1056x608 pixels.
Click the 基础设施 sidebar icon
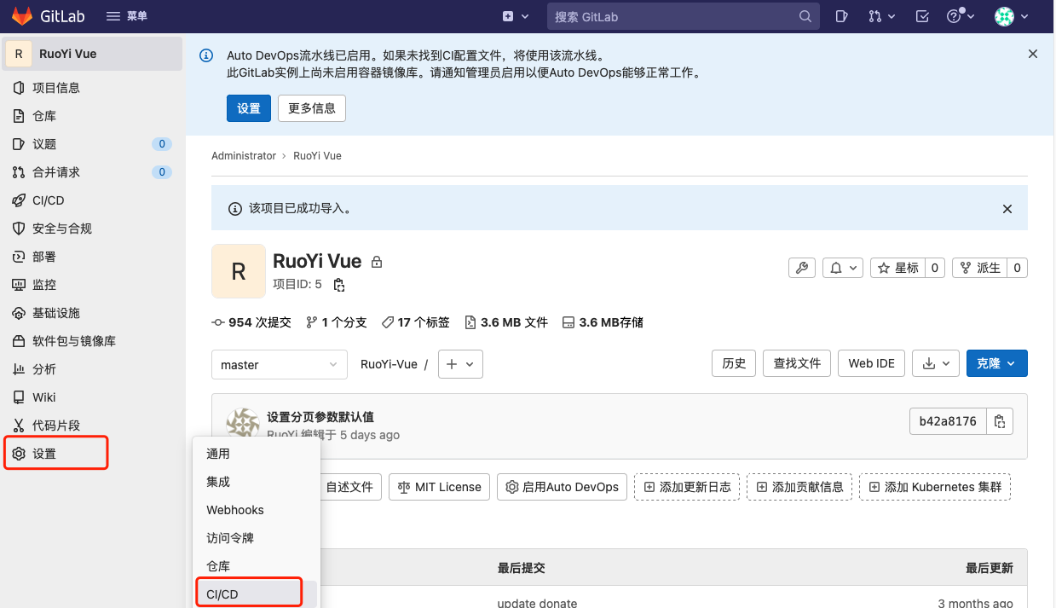coord(19,313)
